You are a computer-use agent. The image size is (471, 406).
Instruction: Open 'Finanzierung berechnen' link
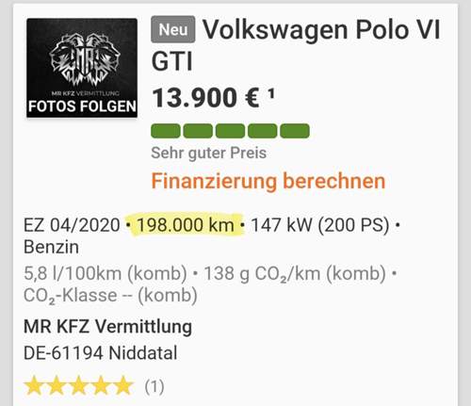click(x=268, y=181)
